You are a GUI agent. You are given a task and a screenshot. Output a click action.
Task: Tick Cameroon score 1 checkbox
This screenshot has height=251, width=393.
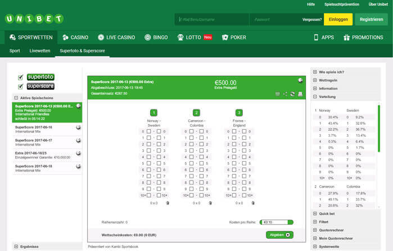(x=192, y=138)
